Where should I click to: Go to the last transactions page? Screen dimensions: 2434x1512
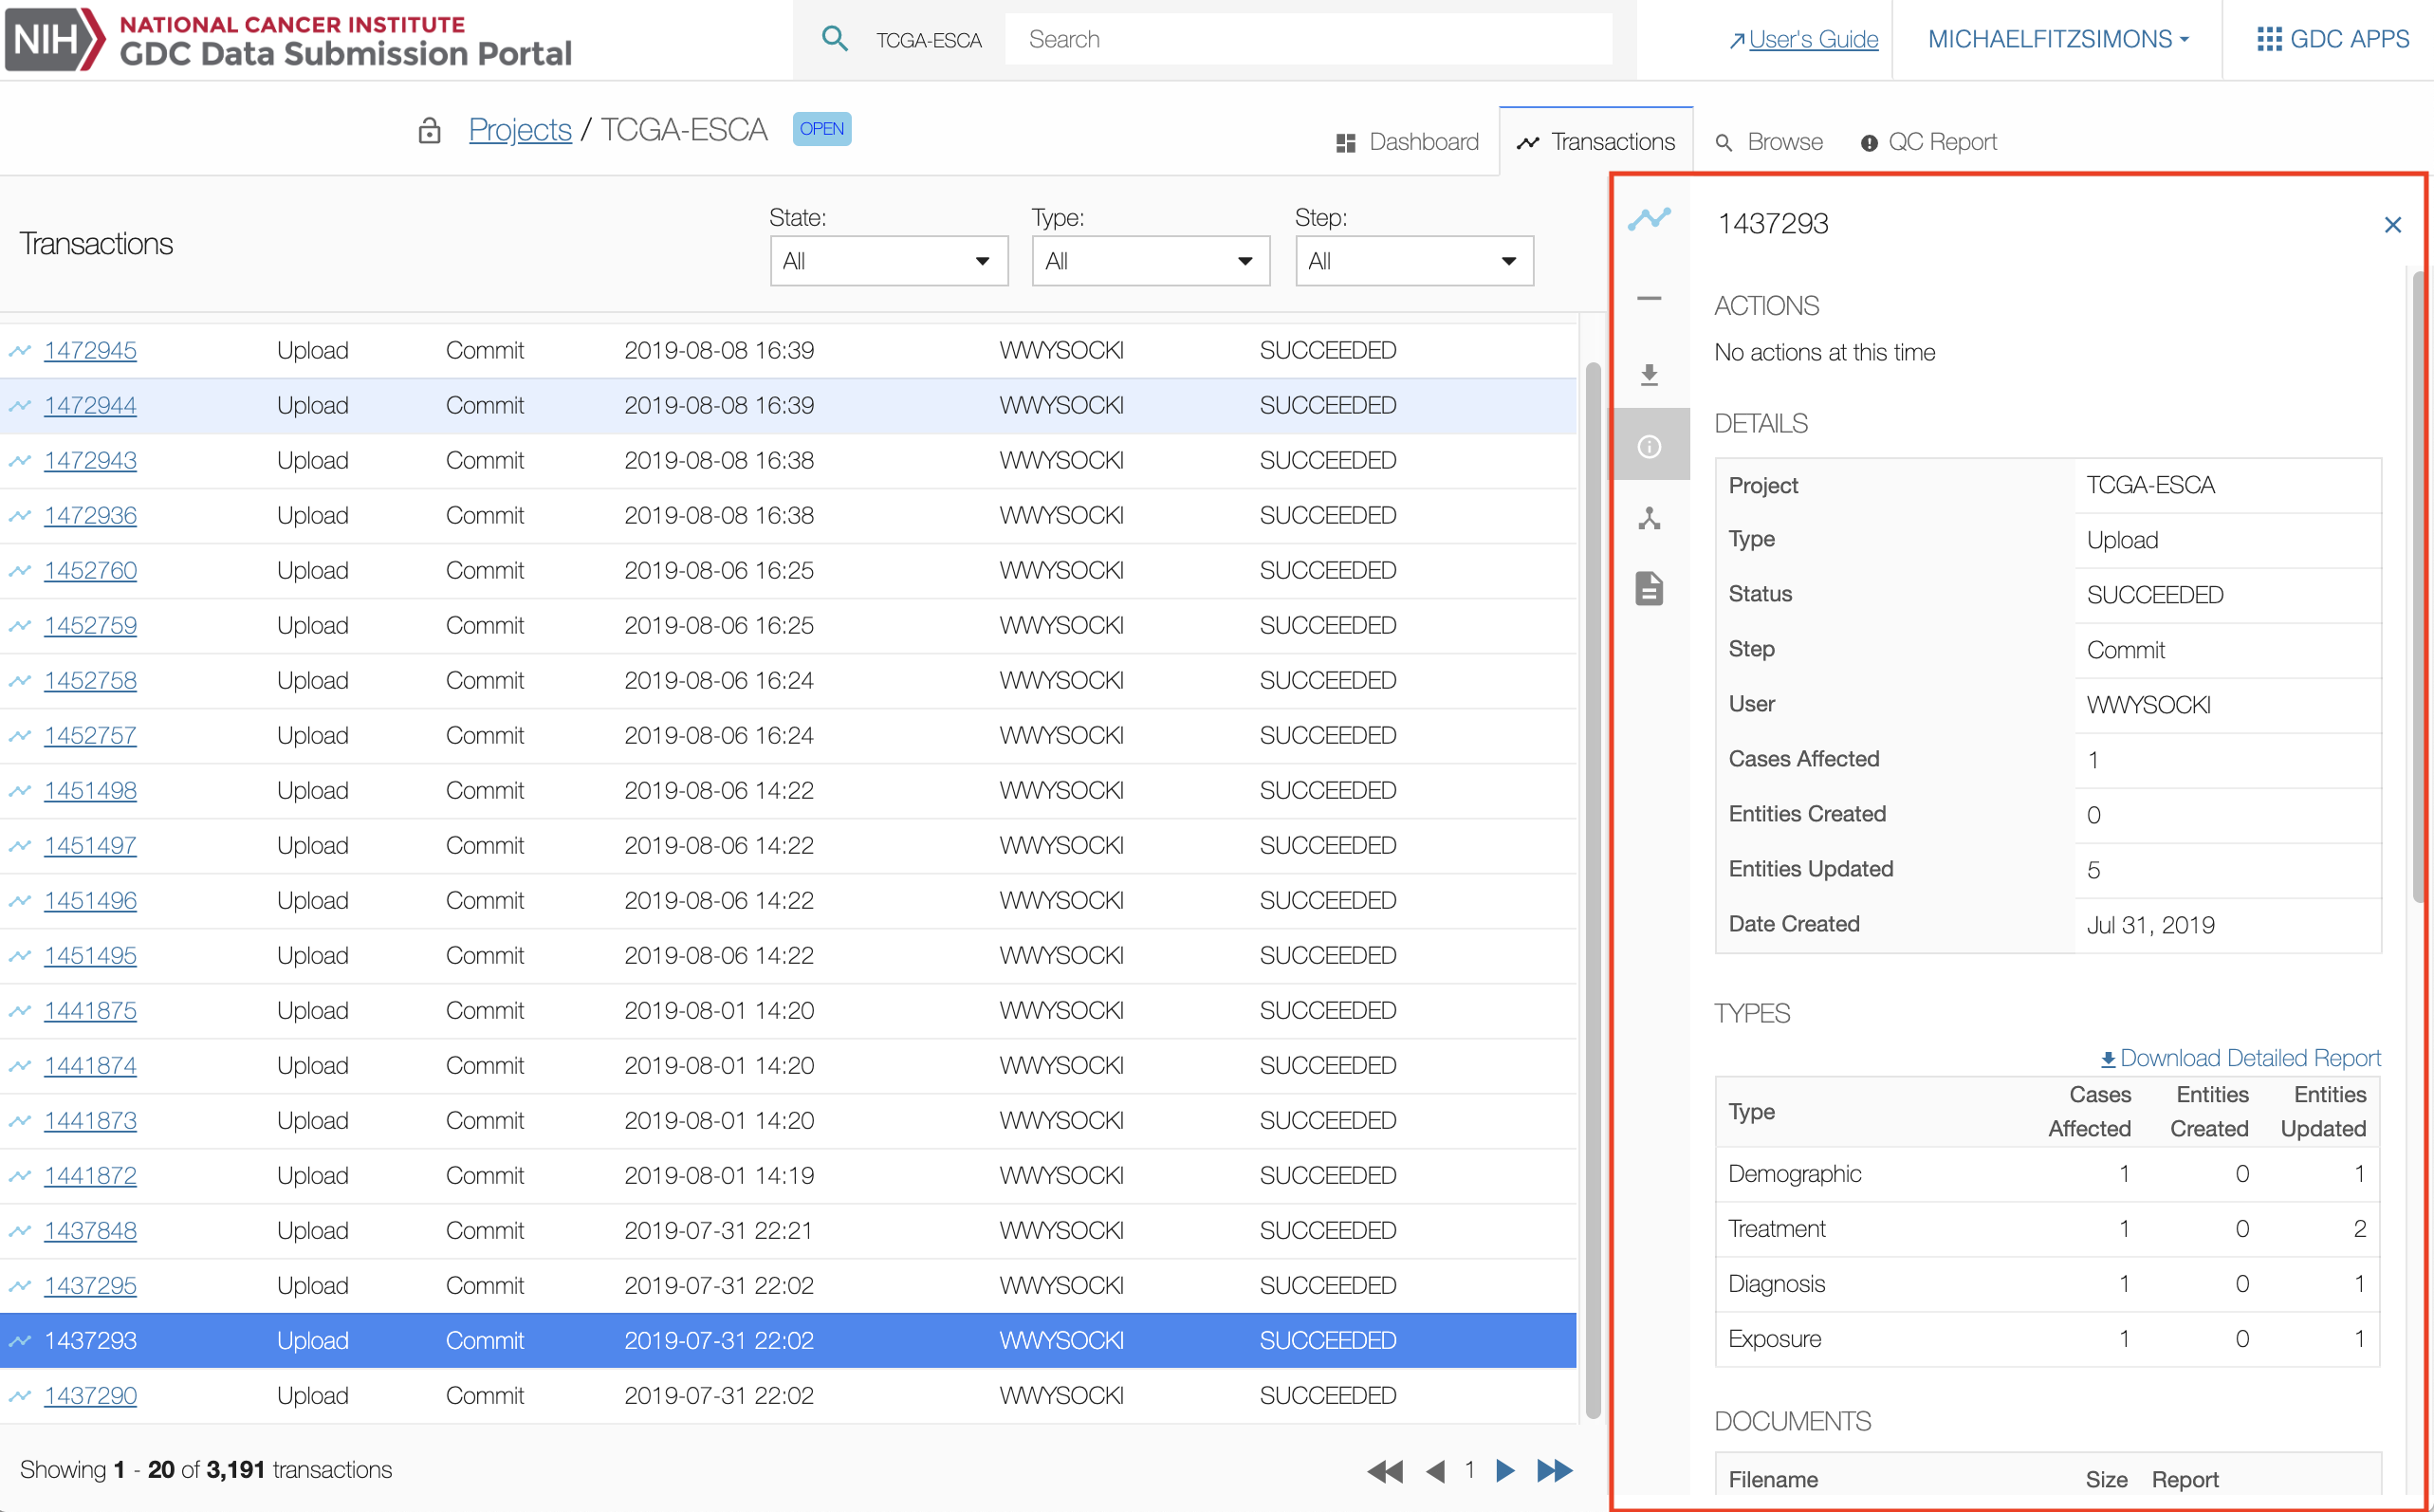[x=1555, y=1470]
